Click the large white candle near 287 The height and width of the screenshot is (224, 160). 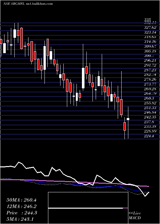click(83, 78)
